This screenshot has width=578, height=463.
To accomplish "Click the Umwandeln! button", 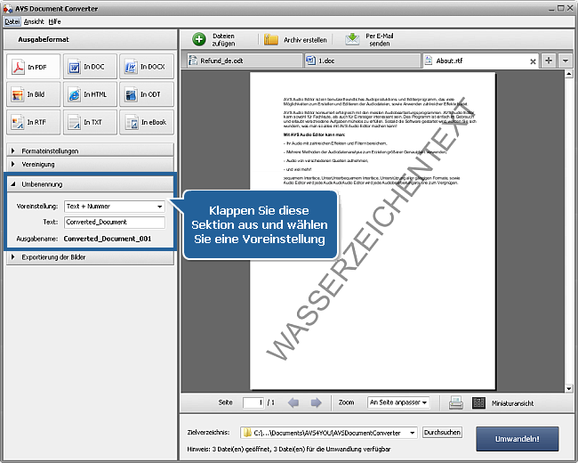I will (518, 439).
